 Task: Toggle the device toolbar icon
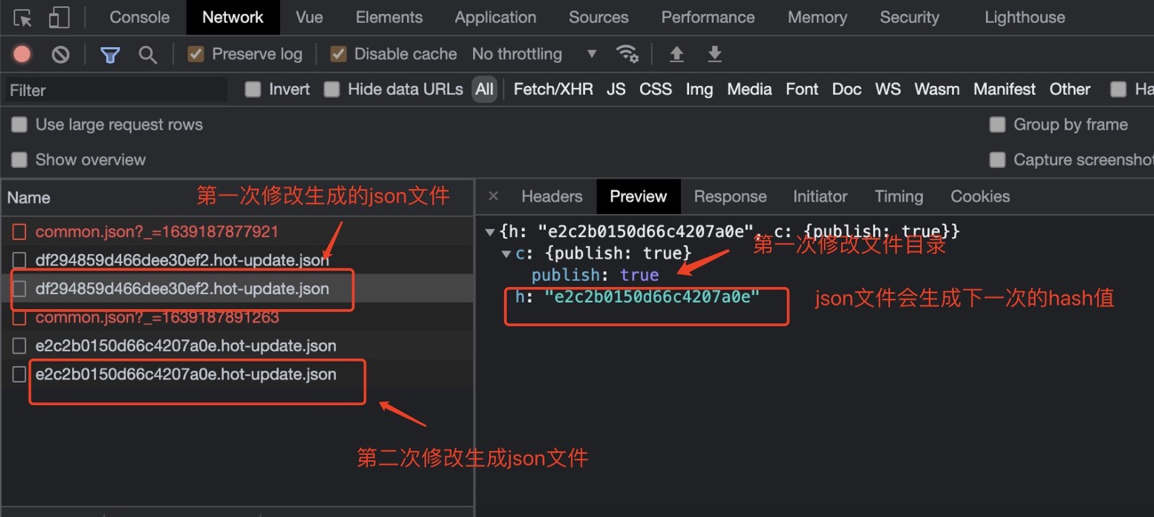[x=59, y=18]
